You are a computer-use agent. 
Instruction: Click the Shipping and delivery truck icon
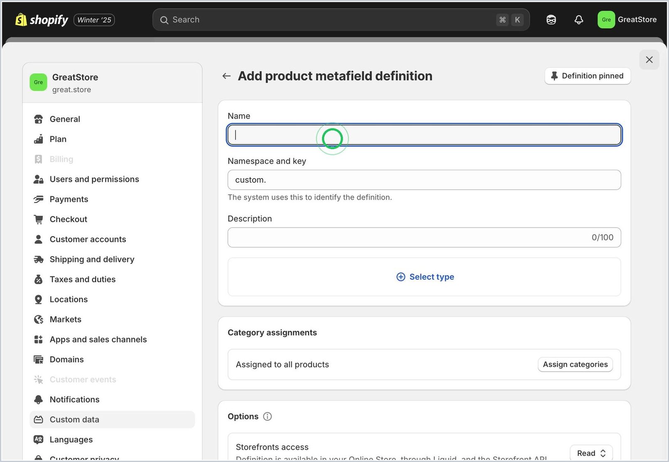(39, 259)
